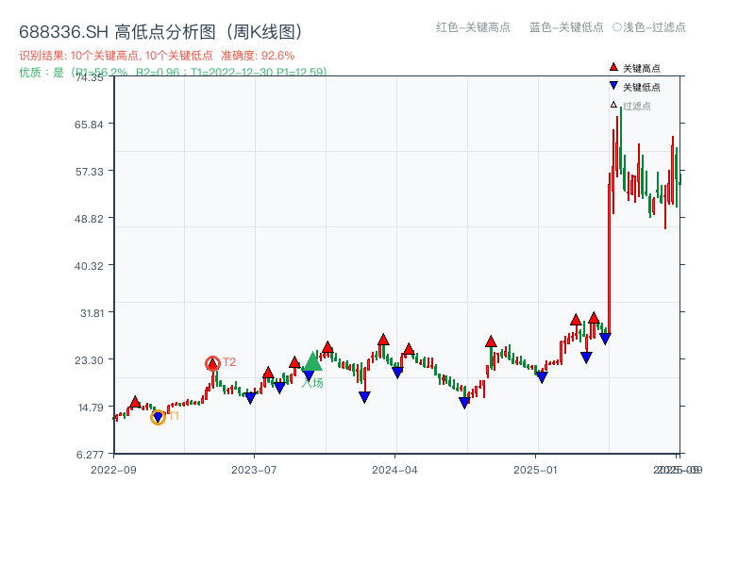Select the red 关键高点 triangle legend icon
Screen dimensions: 755x566
click(613, 67)
